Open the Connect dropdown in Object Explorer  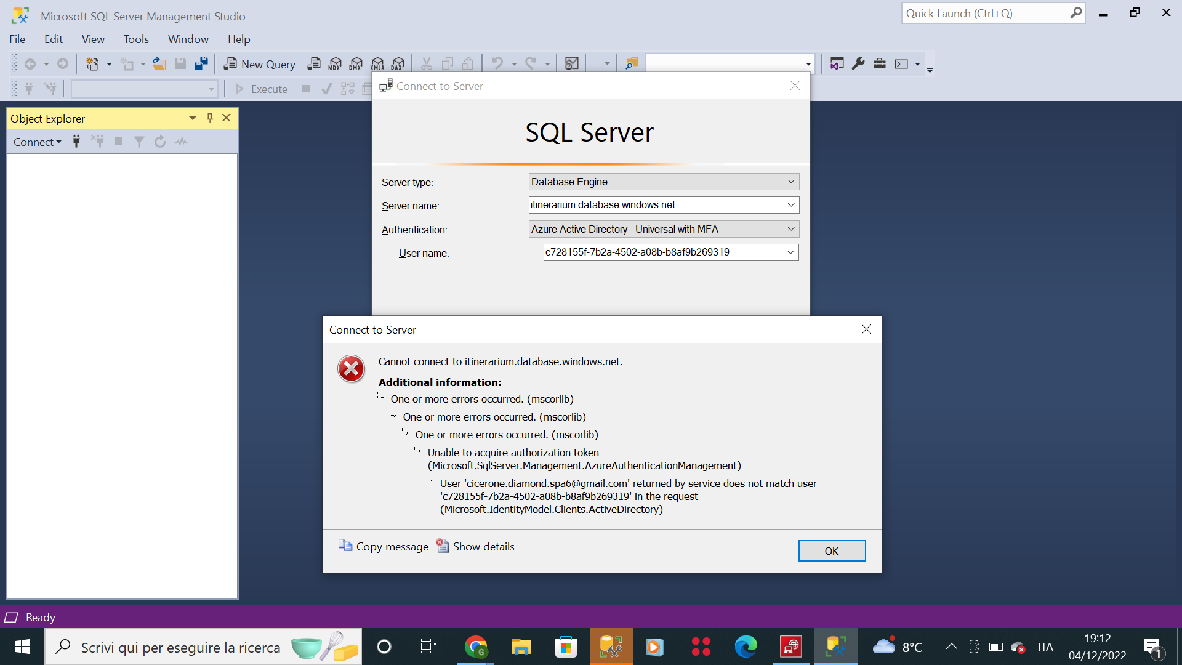[x=38, y=142]
